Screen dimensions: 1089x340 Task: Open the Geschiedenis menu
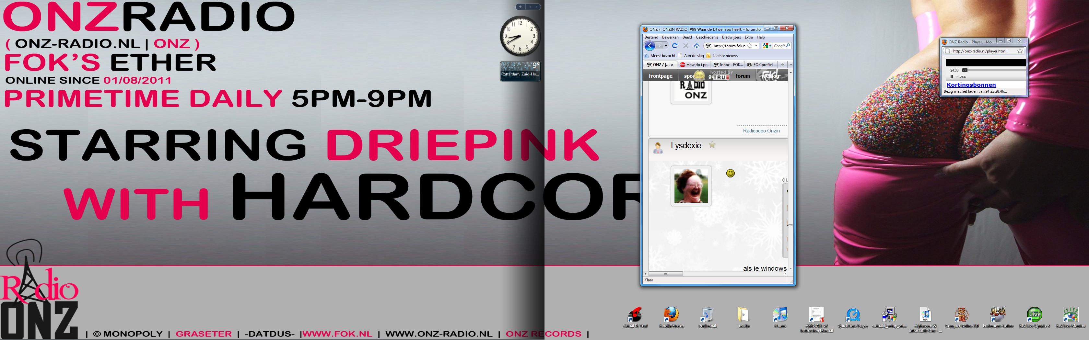pos(707,37)
